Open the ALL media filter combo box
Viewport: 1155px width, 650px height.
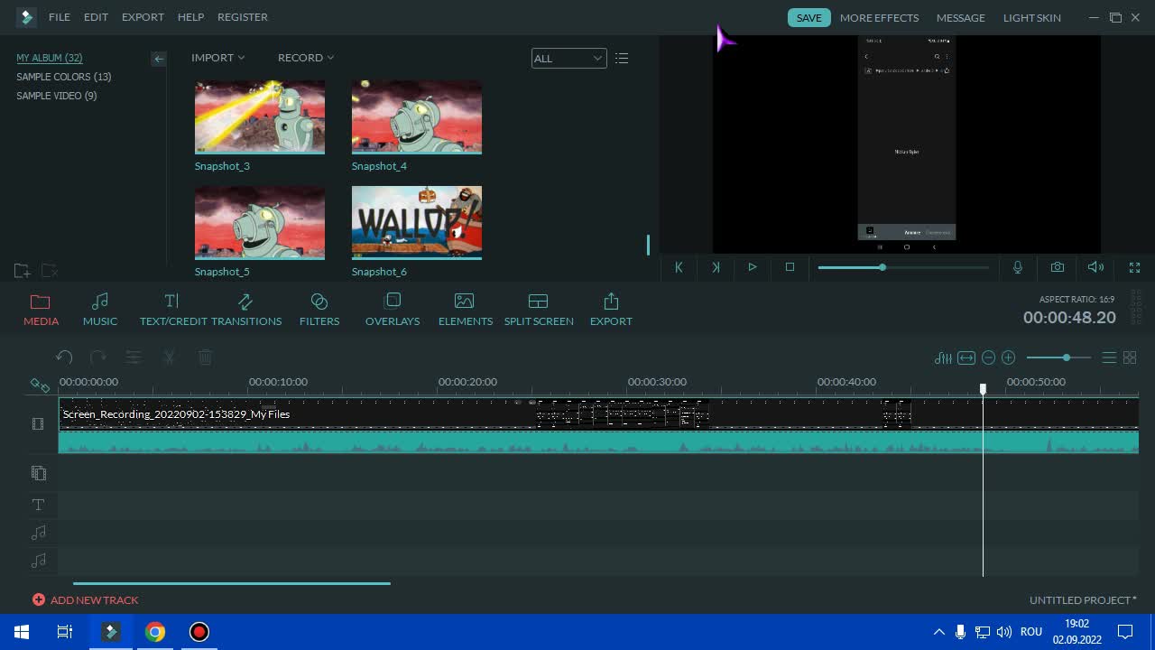click(x=568, y=58)
